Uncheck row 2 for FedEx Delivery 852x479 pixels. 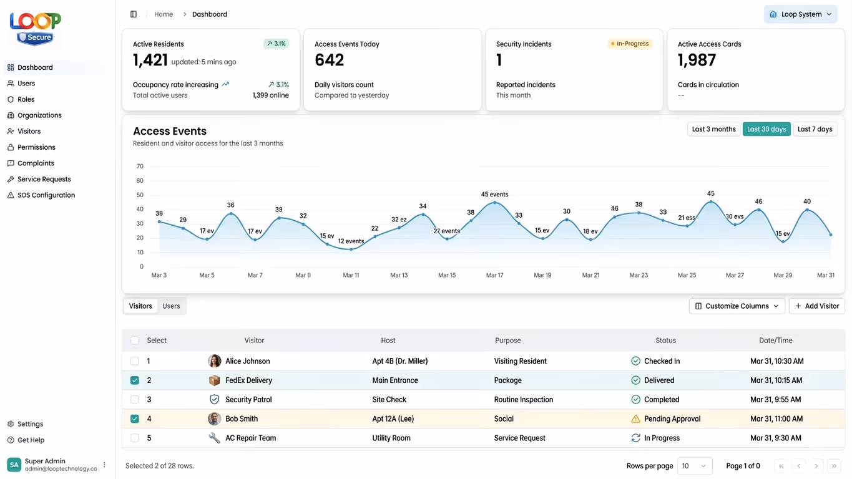[135, 380]
